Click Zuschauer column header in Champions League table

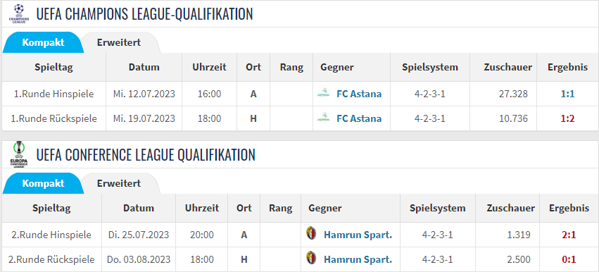(507, 68)
